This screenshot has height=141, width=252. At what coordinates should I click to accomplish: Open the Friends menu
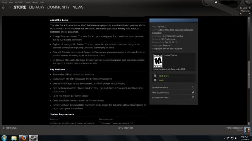coord(27,2)
